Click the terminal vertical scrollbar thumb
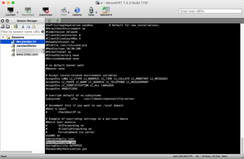 tap(242, 145)
